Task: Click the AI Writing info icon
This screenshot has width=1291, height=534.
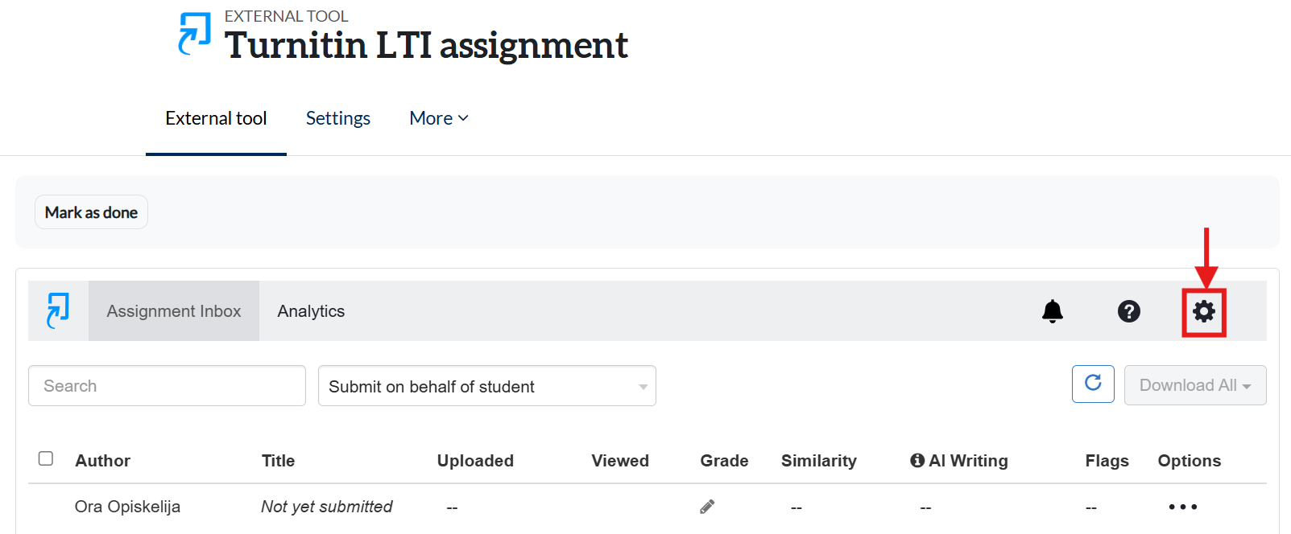Action: coord(917,461)
